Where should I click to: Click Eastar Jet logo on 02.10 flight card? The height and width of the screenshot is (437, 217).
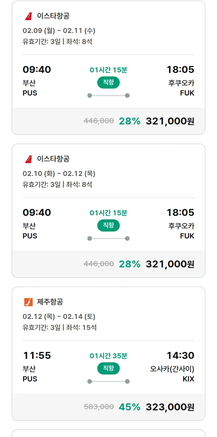[x=28, y=159]
